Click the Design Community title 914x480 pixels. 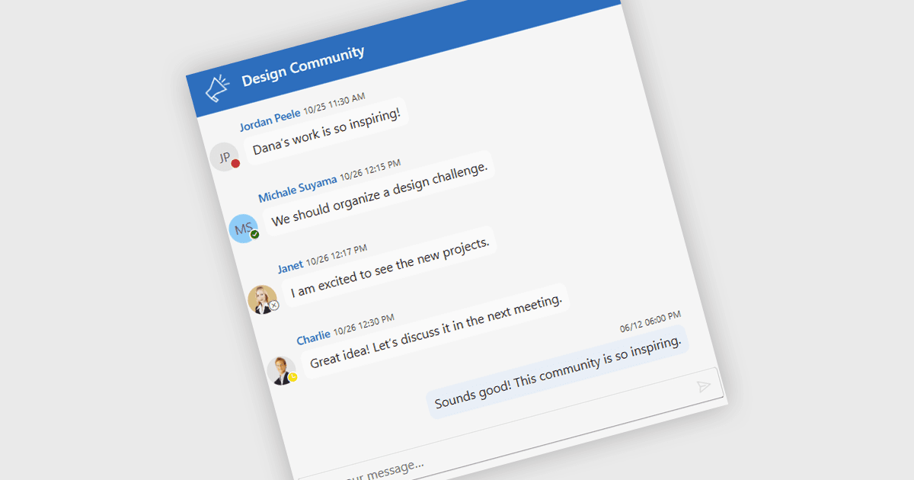point(303,65)
